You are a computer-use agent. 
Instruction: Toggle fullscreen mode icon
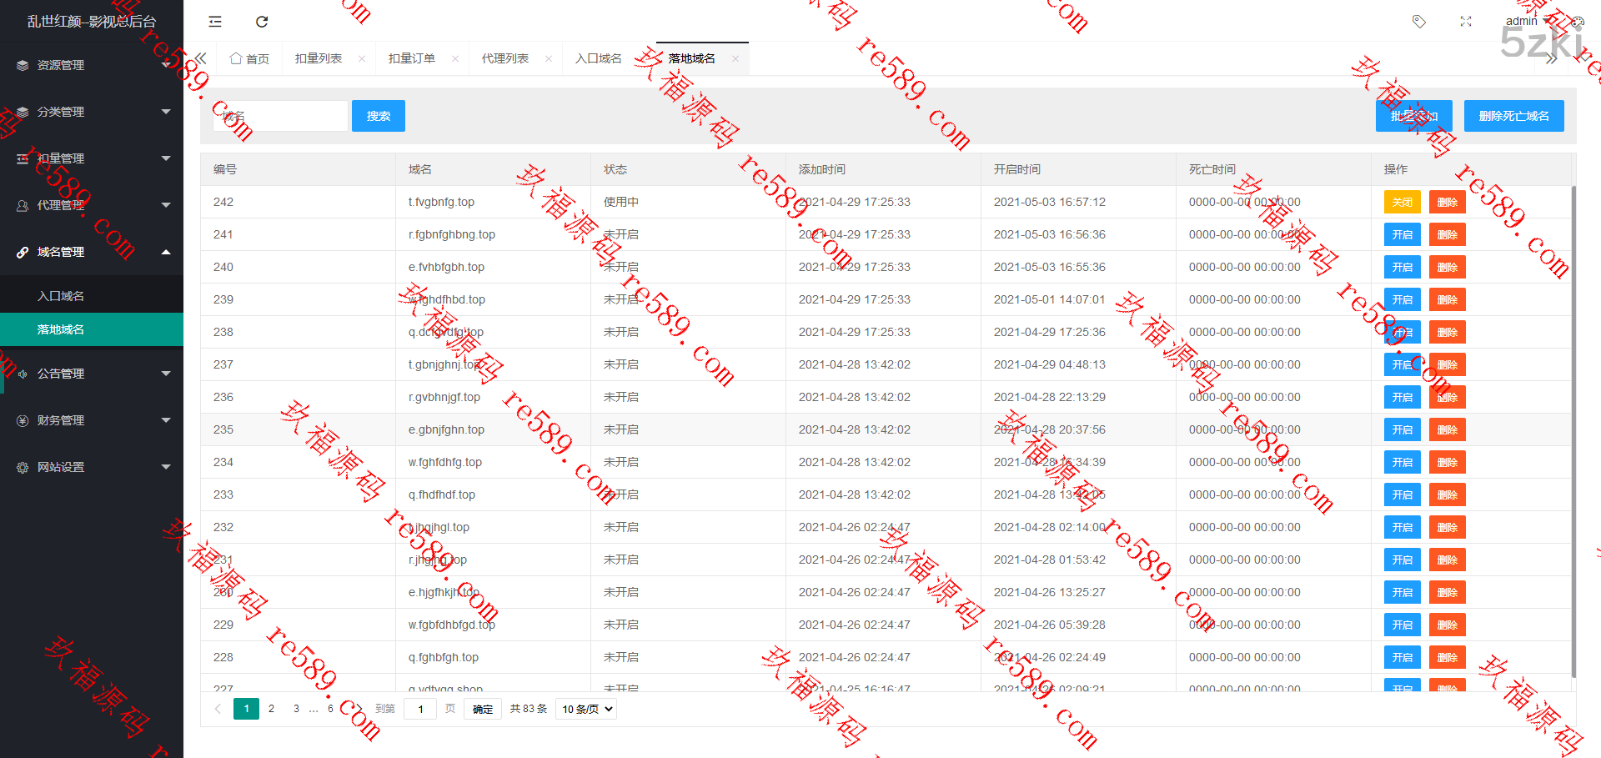pyautogui.click(x=1466, y=22)
